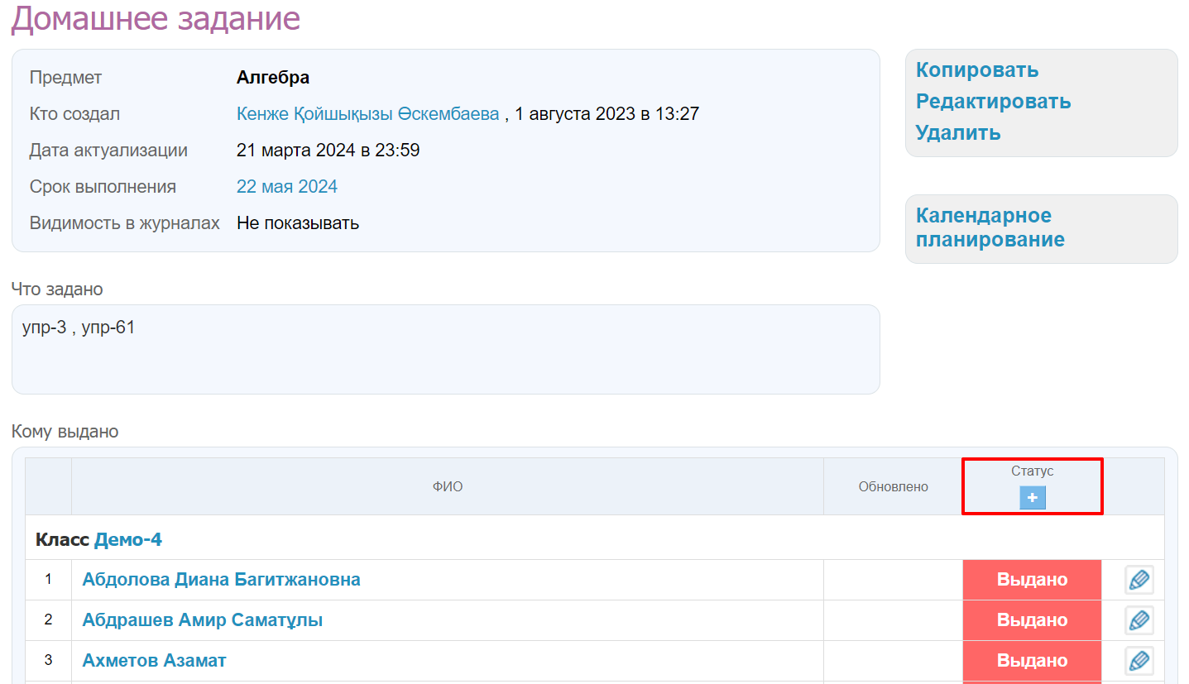The image size is (1189, 684).
Task: Click the Копировать link
Action: pos(976,70)
